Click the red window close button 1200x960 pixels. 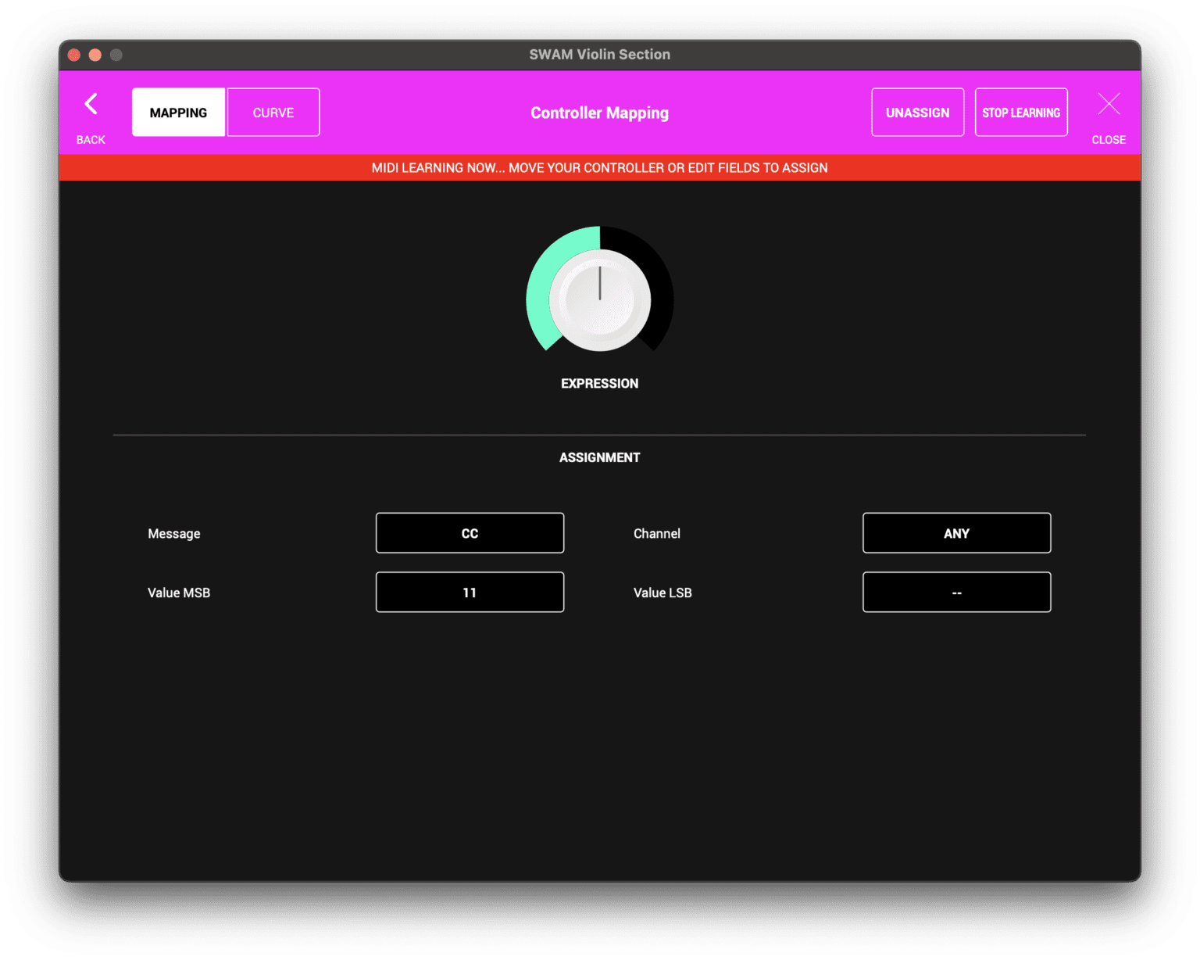[x=74, y=55]
